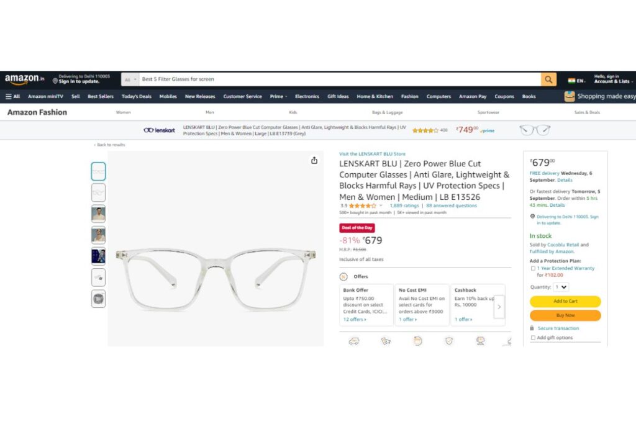Enable the Add gift options checkbox
The height and width of the screenshot is (424, 636).
point(533,338)
